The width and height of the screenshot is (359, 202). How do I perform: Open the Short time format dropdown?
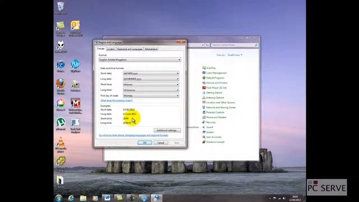point(151,85)
